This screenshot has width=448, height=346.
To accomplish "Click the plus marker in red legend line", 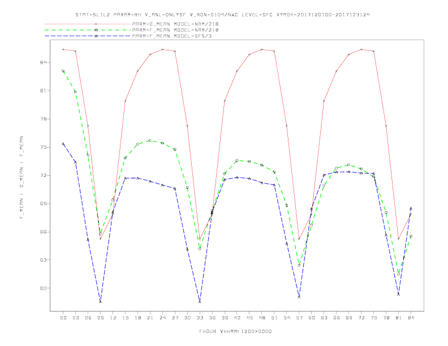I will (96, 24).
